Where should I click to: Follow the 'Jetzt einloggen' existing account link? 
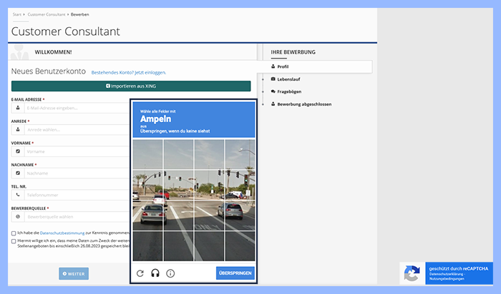pyautogui.click(x=139, y=73)
